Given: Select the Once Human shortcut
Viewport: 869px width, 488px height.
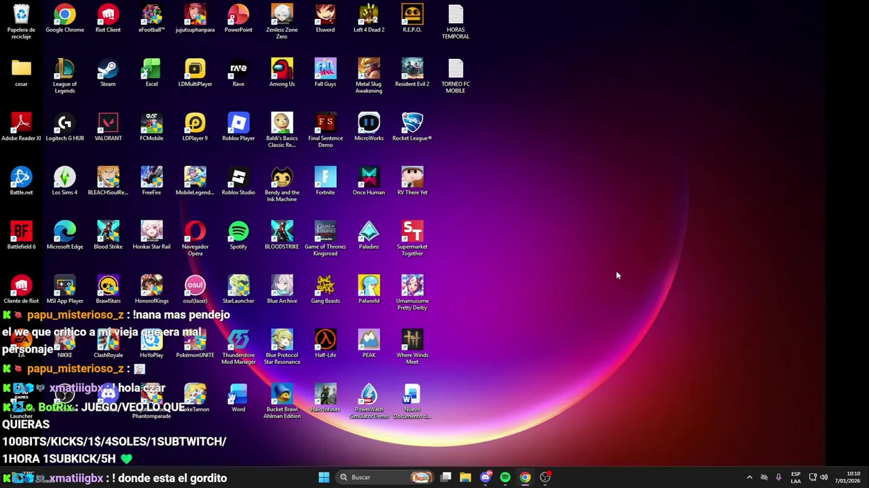Looking at the screenshot, I should point(369,181).
